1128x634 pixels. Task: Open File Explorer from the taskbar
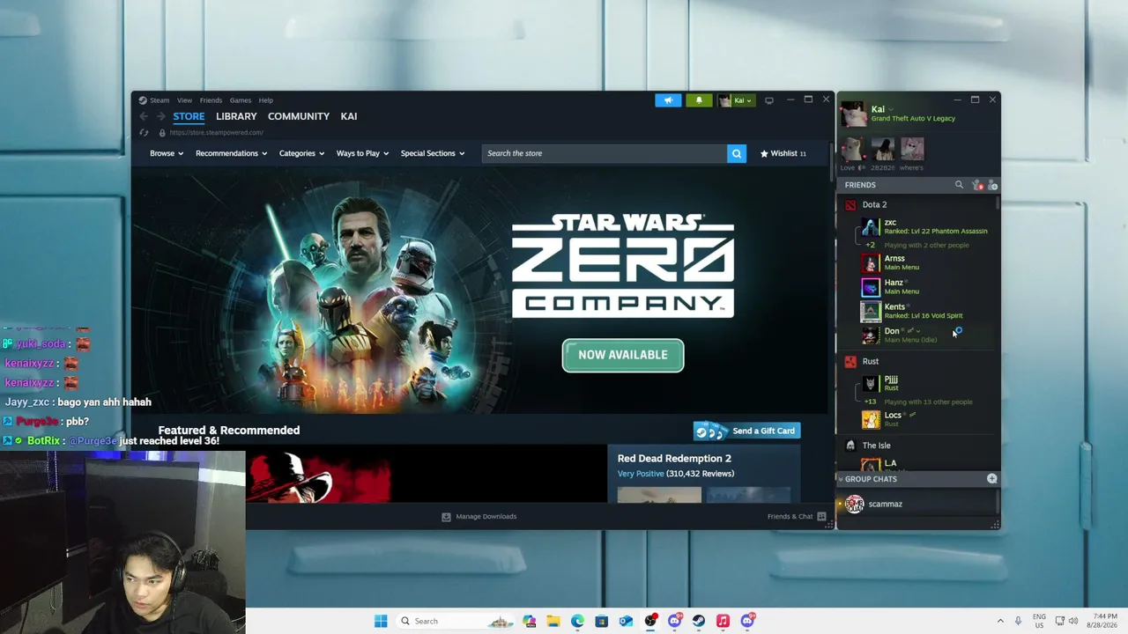tap(553, 621)
